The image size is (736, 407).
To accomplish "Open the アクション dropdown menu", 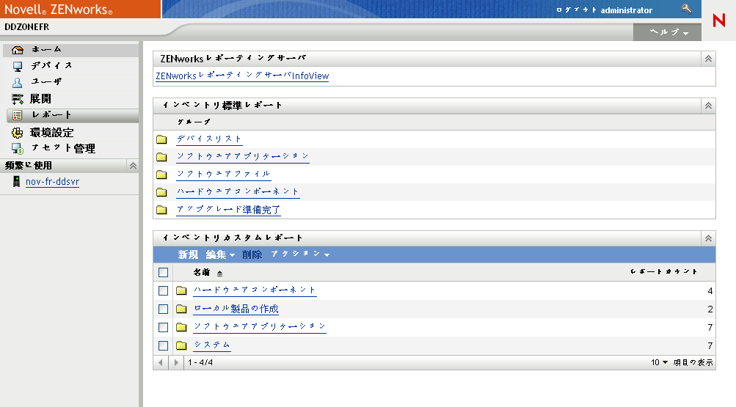I will point(300,254).
